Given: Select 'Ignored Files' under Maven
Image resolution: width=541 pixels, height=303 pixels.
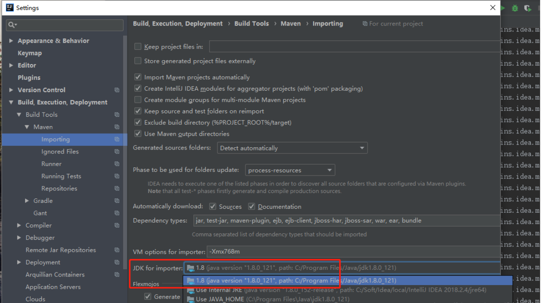Looking at the screenshot, I should [x=60, y=152].
